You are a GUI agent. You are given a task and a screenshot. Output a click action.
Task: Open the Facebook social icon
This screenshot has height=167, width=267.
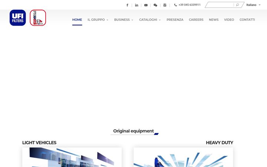(x=127, y=5)
